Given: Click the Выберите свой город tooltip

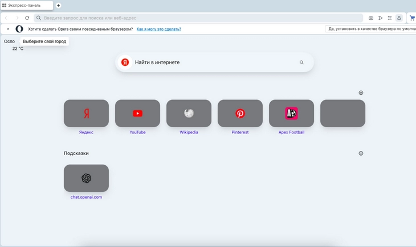Looking at the screenshot, I should (44, 41).
